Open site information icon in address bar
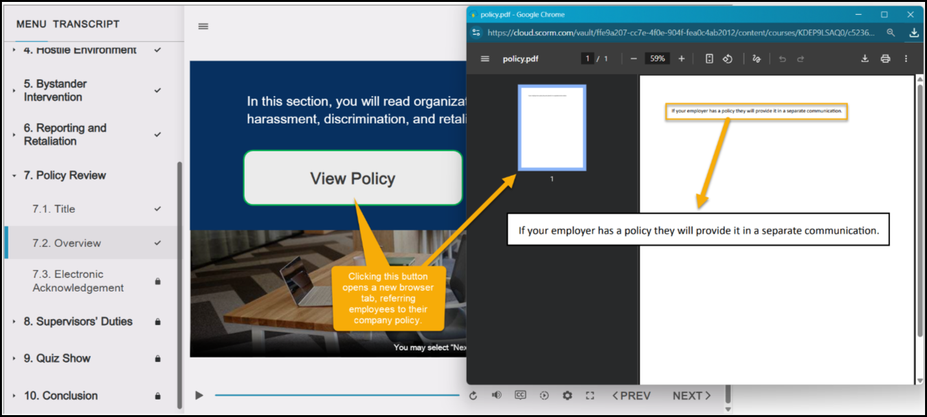This screenshot has width=927, height=417. [x=476, y=32]
